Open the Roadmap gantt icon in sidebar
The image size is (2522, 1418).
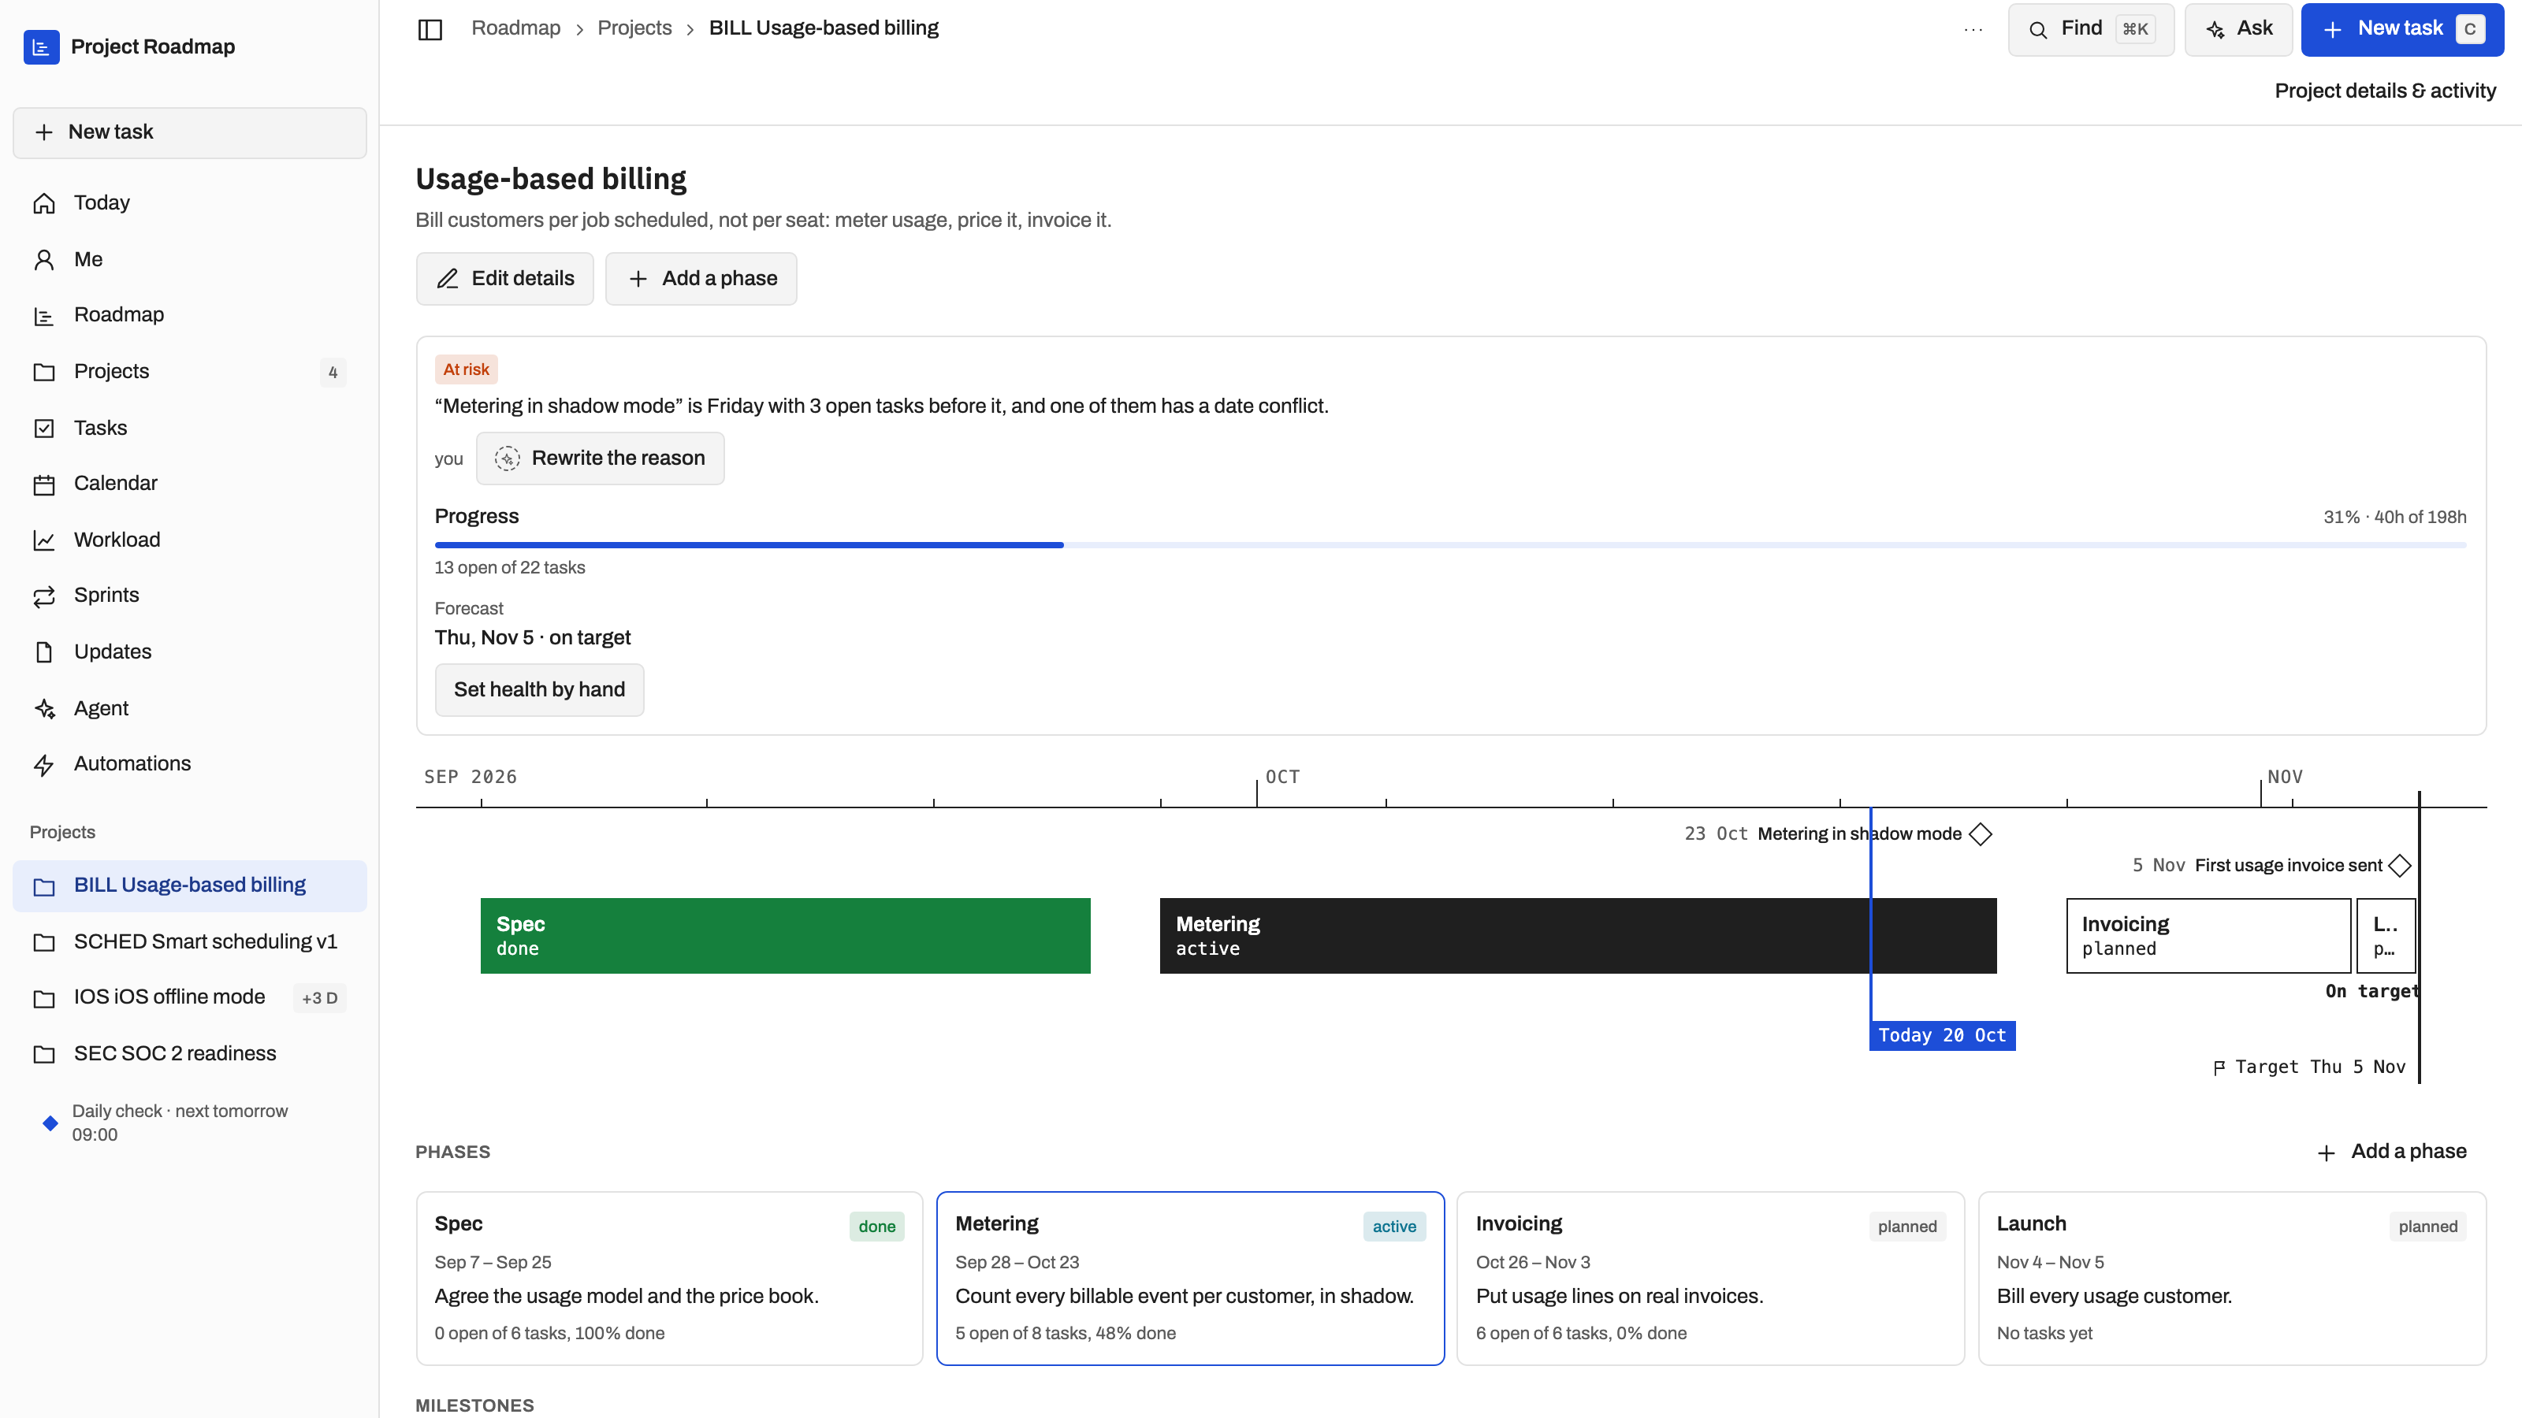pyautogui.click(x=44, y=315)
